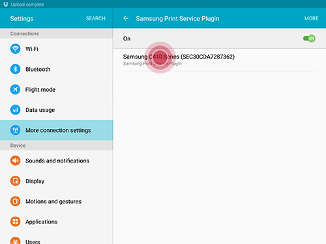Viewport: 326px width, 244px height.
Task: Open Flight mode settings label
Action: point(40,90)
